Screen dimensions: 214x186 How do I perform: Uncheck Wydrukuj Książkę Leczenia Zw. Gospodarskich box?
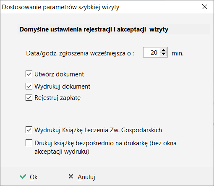pos(29,130)
